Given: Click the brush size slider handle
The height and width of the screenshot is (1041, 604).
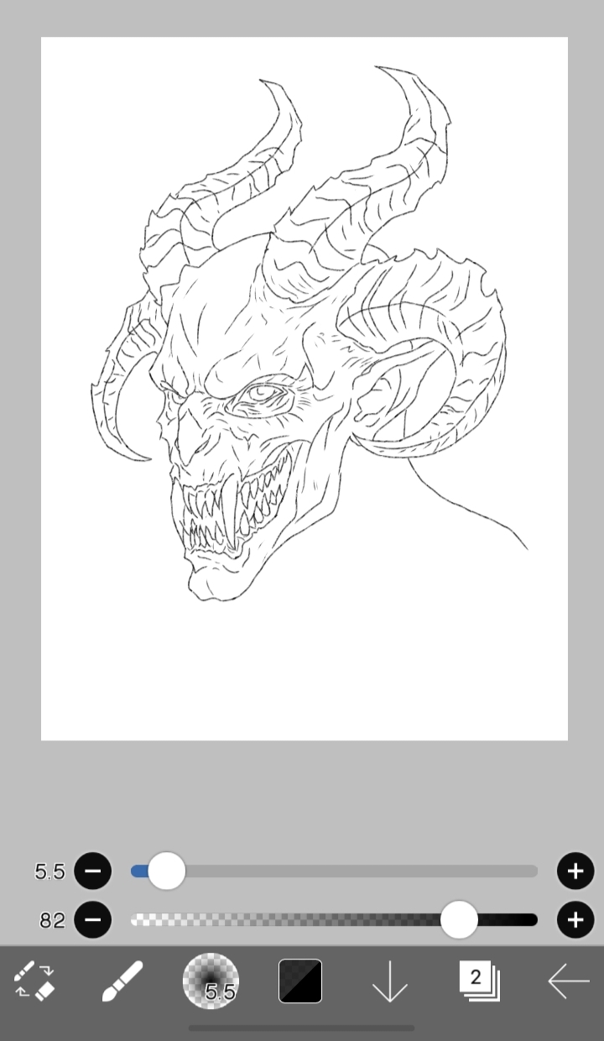Looking at the screenshot, I should point(166,871).
